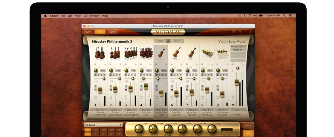This screenshot has height=137, width=334.
Task: Open the Vintage EQ-1A master effect slot
Action: 238,46
